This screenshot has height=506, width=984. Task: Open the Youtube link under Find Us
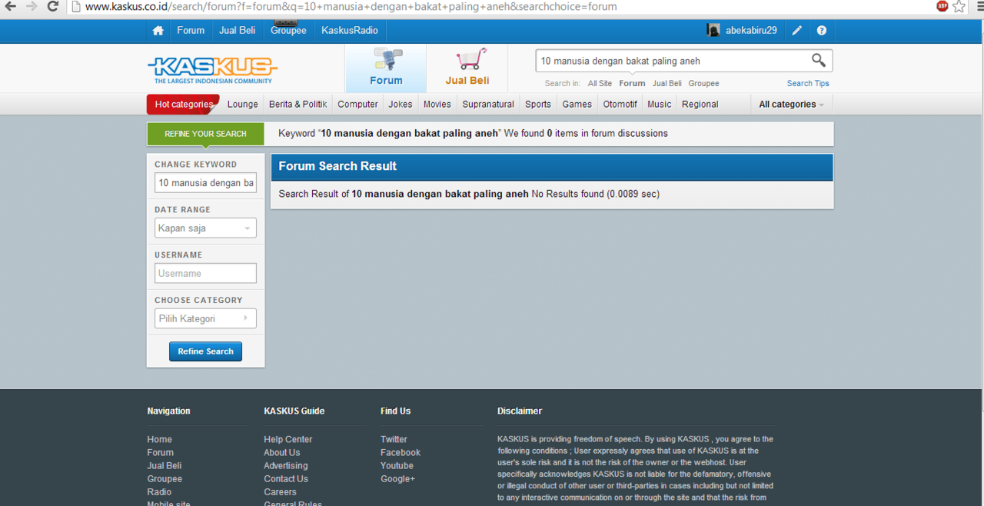coord(397,466)
